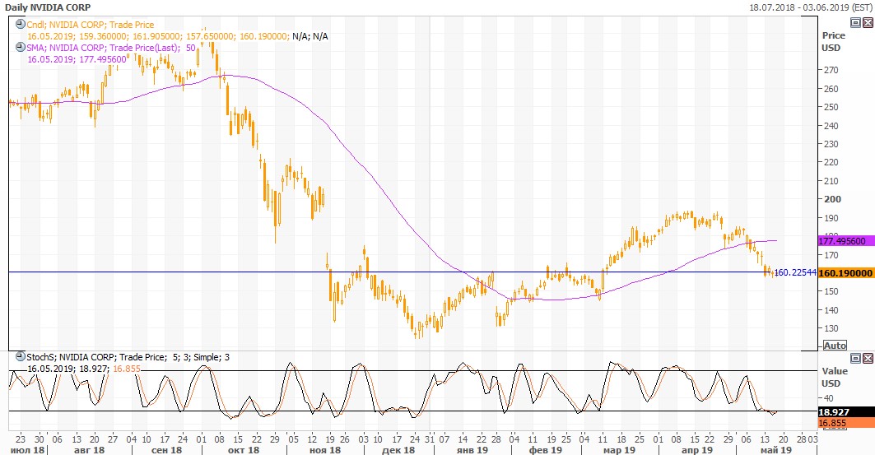Close the price chart pane
Screen dimensions: 875x455
(866, 23)
